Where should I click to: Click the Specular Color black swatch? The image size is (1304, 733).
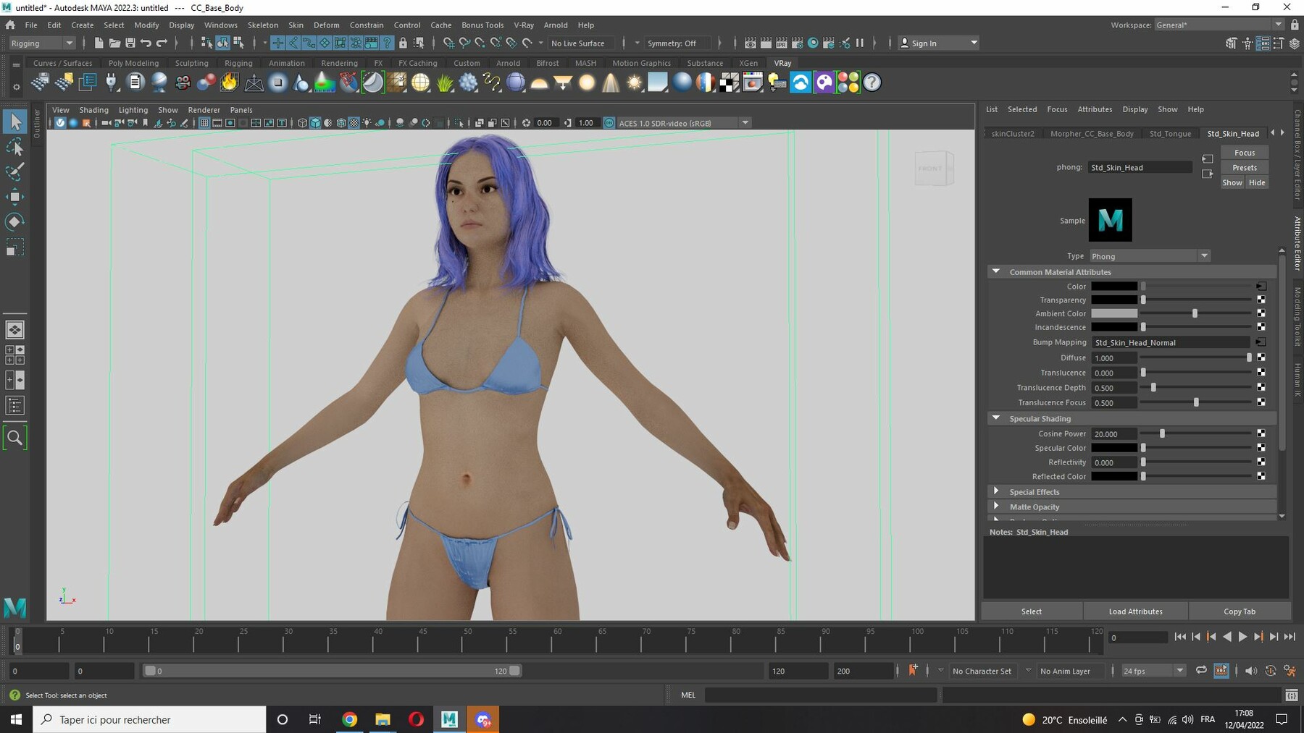(x=1114, y=448)
